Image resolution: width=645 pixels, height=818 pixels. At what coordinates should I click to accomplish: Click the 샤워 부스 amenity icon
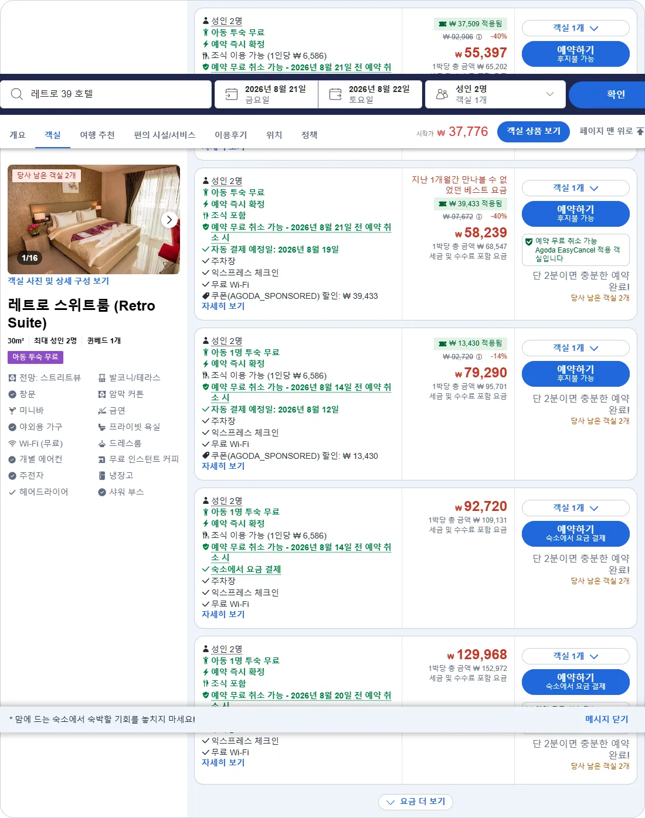tap(102, 492)
